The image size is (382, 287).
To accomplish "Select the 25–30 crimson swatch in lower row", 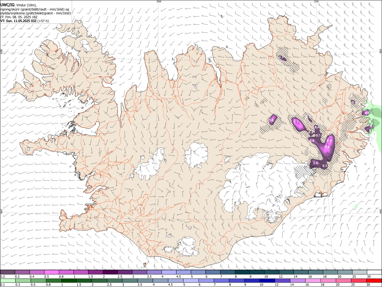I will point(359,280).
